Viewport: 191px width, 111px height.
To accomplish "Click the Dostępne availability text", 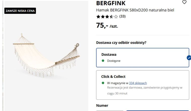I will click(114, 61).
